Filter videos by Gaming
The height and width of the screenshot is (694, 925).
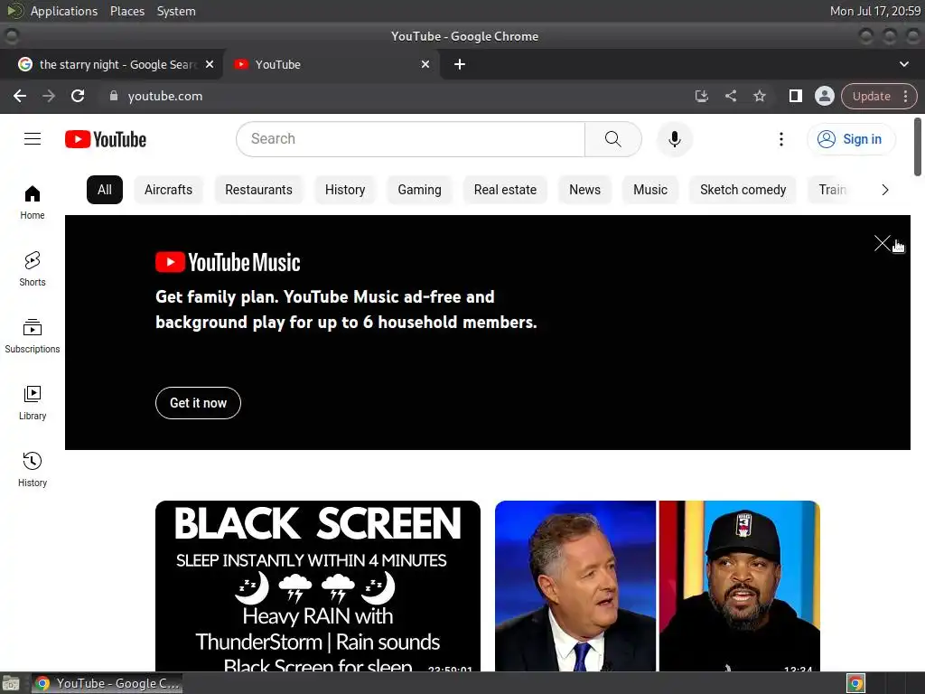(419, 190)
